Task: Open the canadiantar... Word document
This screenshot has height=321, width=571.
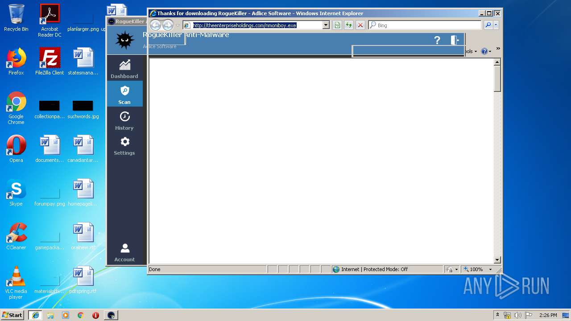Action: [x=83, y=149]
